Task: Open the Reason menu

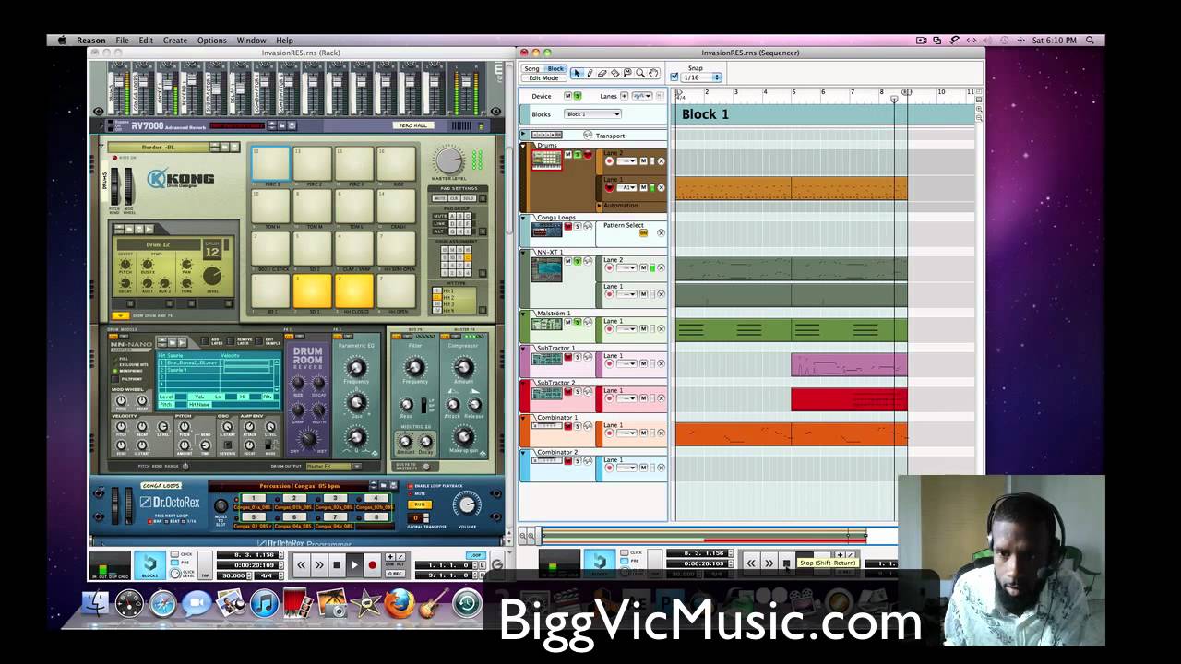Action: click(90, 41)
